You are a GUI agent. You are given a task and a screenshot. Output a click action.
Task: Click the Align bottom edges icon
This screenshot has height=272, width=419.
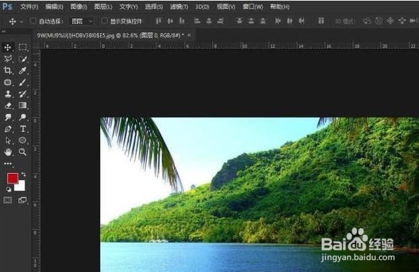(x=182, y=21)
